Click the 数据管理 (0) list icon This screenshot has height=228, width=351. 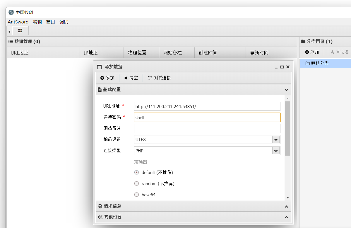(x=11, y=42)
